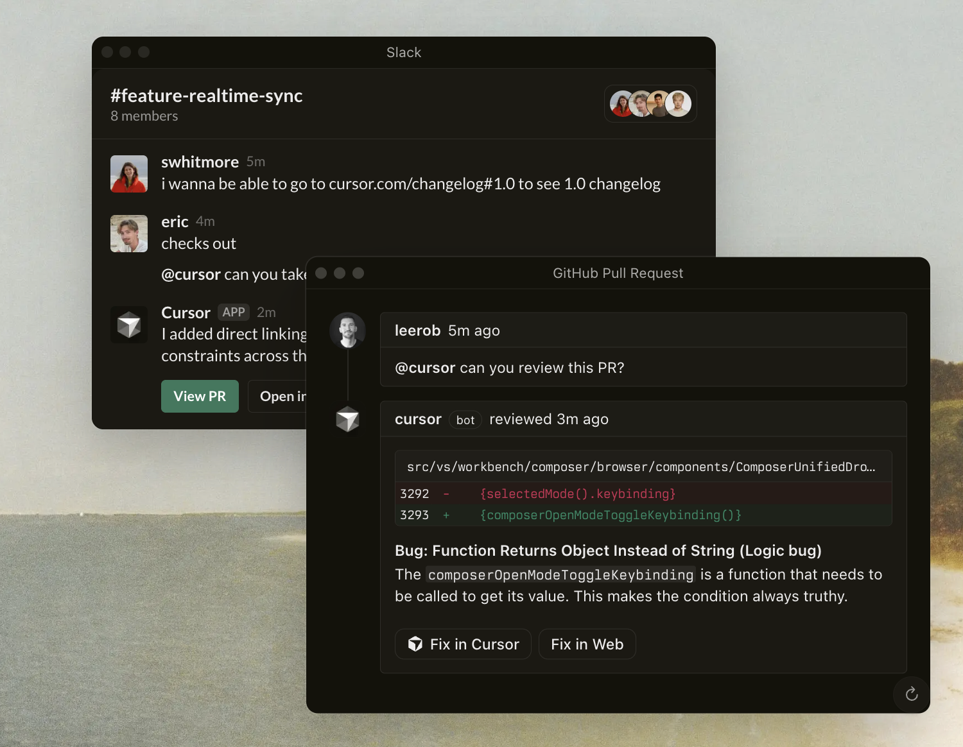Click the #feature-realtime-sync channel name
Screen dimensions: 963x747
207,96
